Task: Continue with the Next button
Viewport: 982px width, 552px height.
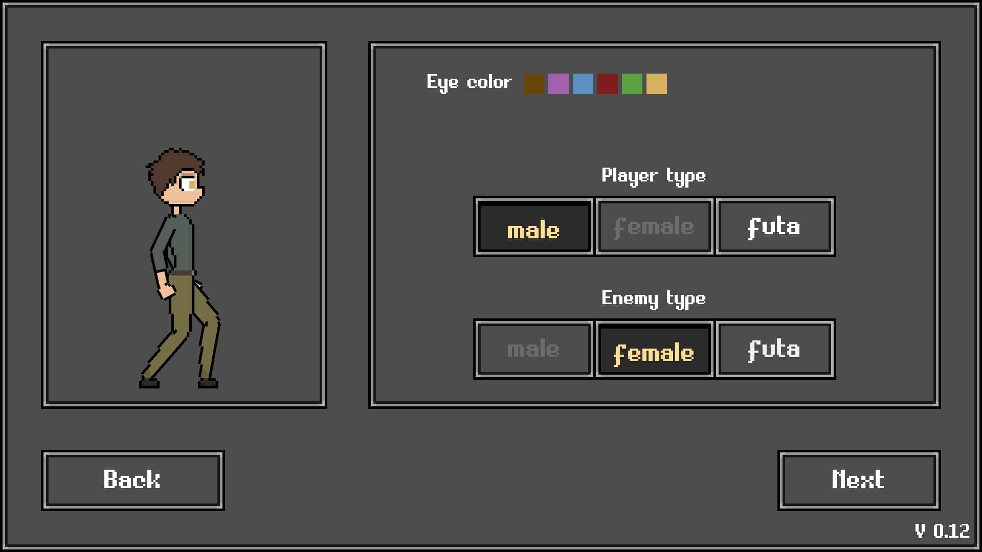Action: [x=859, y=480]
